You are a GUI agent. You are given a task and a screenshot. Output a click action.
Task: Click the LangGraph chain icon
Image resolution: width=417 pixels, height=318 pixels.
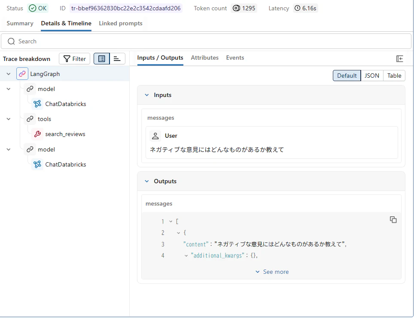22,74
